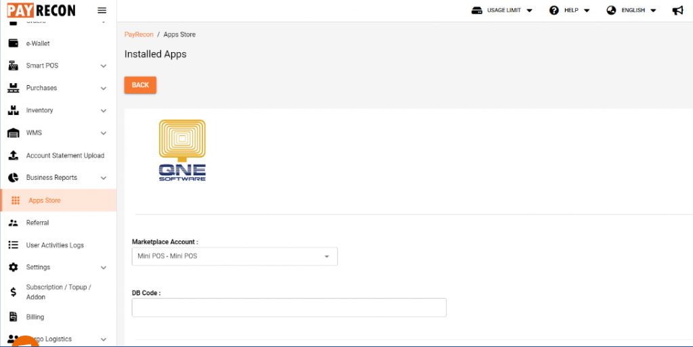Focus the DB Code input field

(x=289, y=308)
